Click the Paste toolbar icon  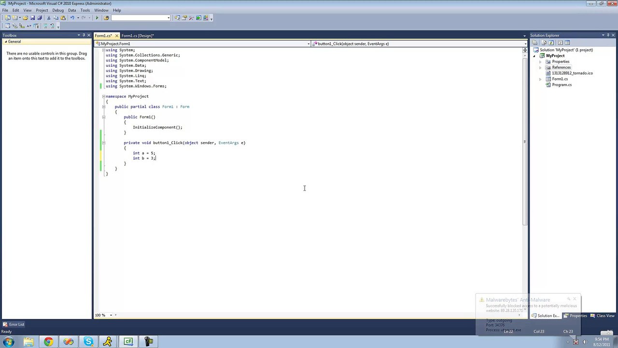(x=63, y=18)
